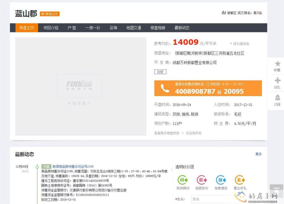
Task: Click the hotline number 4008908787 转 20095
Action: pos(209,91)
